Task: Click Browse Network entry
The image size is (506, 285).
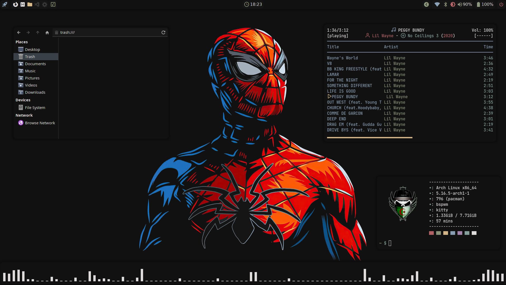Action: 36,123
